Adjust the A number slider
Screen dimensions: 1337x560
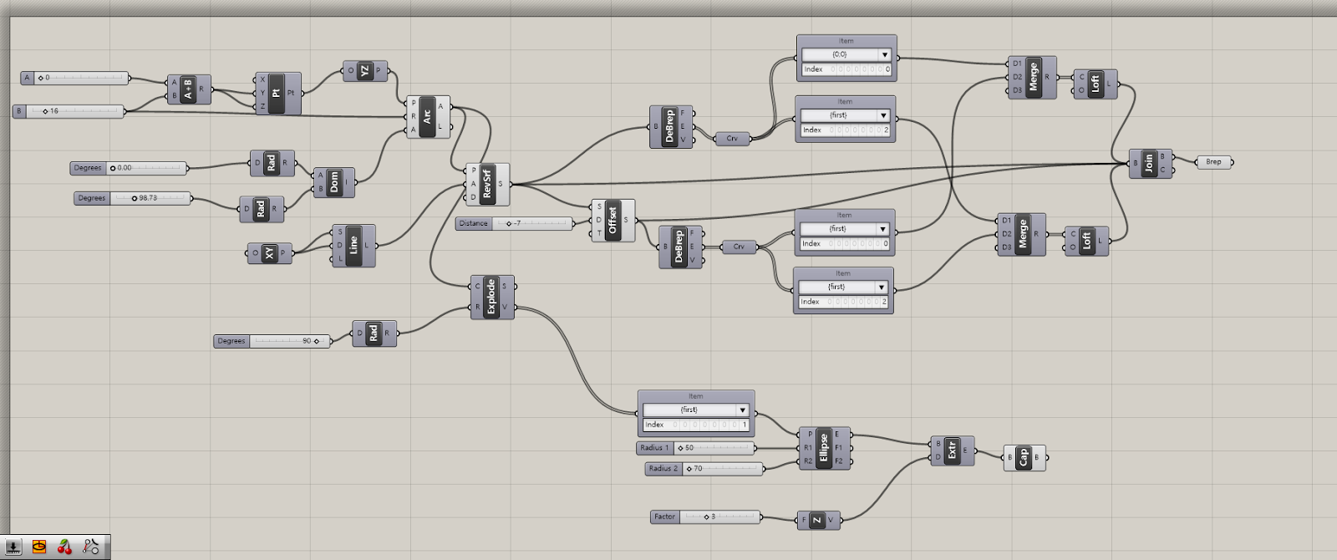coord(75,78)
